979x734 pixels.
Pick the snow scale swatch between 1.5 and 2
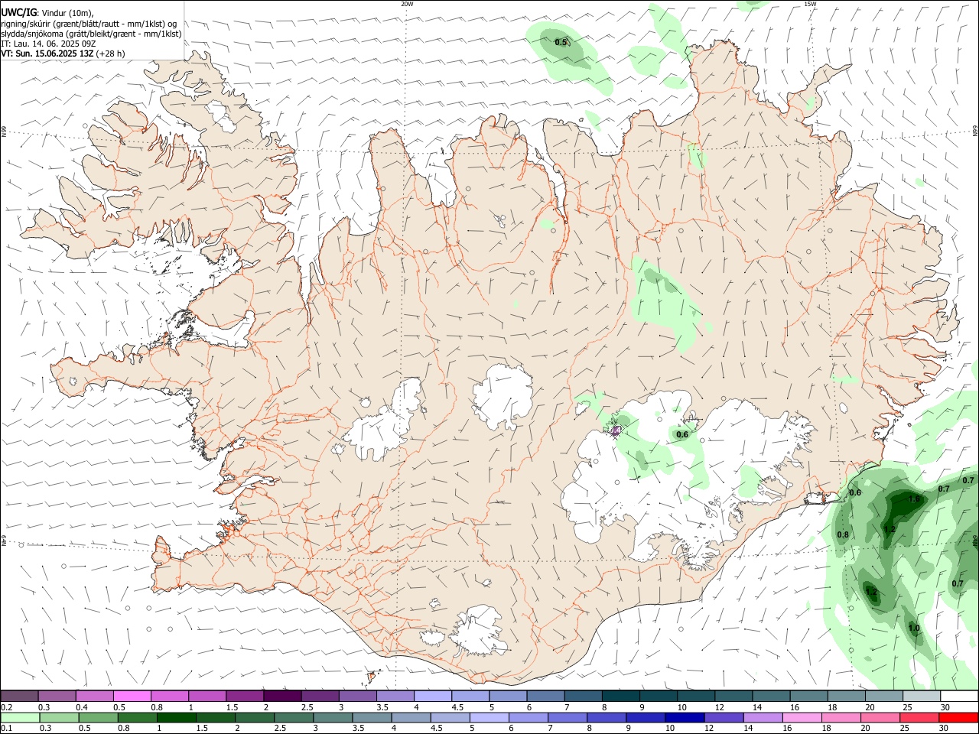click(x=245, y=697)
